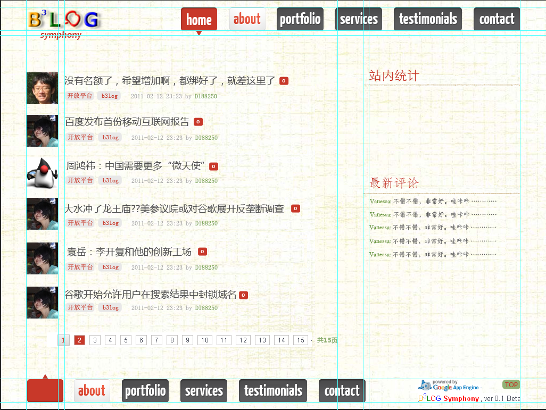Open avatar beside 百度发布首份移动互联网报告
Viewport: 546px width, 410px height.
point(42,131)
